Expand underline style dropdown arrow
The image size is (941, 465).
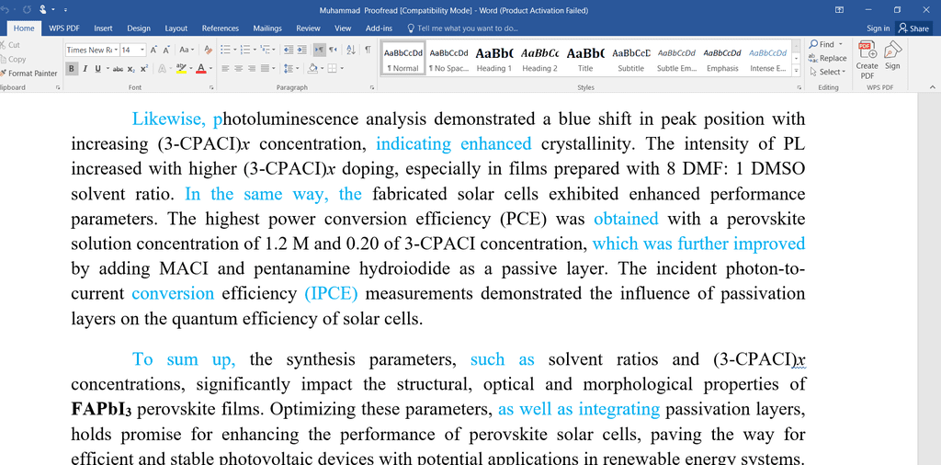tap(108, 68)
